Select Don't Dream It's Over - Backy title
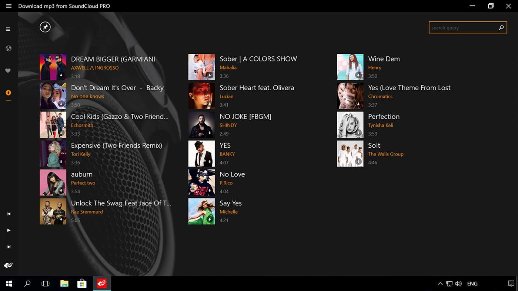Screen dimensions: 518x291 117,88
